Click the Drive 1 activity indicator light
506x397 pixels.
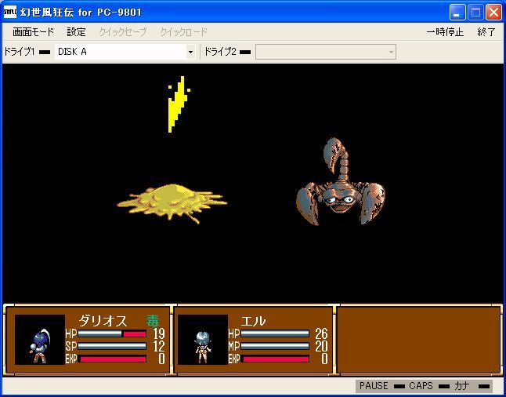(x=45, y=52)
